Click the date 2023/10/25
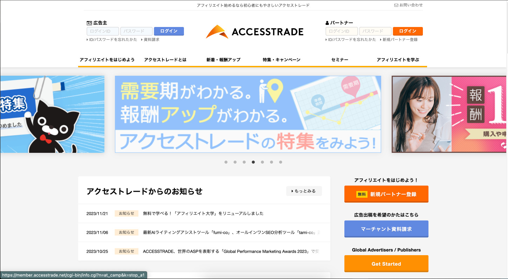Screen dimensions: 508x279 97,251
